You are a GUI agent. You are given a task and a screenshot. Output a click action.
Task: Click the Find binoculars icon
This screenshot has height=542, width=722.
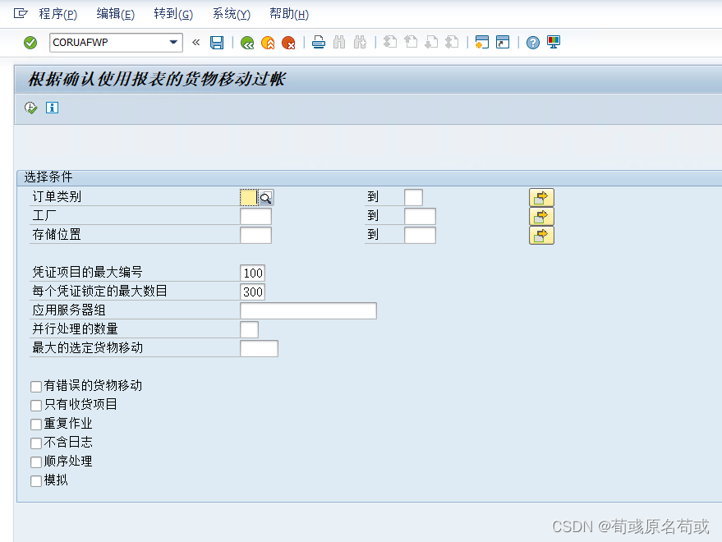click(x=340, y=42)
